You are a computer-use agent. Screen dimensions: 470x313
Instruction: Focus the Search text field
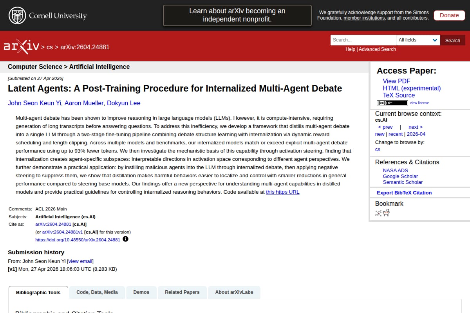[363, 40]
